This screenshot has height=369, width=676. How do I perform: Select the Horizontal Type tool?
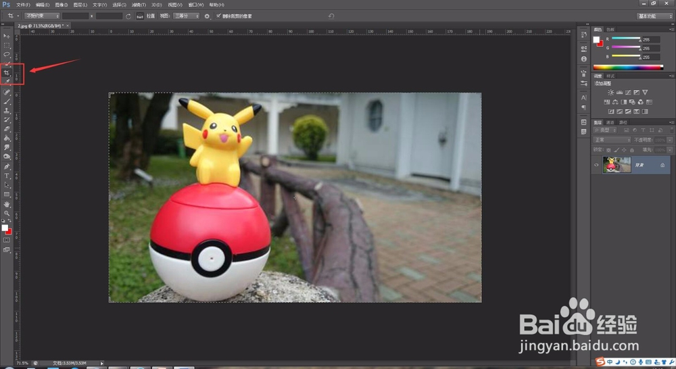pos(7,176)
